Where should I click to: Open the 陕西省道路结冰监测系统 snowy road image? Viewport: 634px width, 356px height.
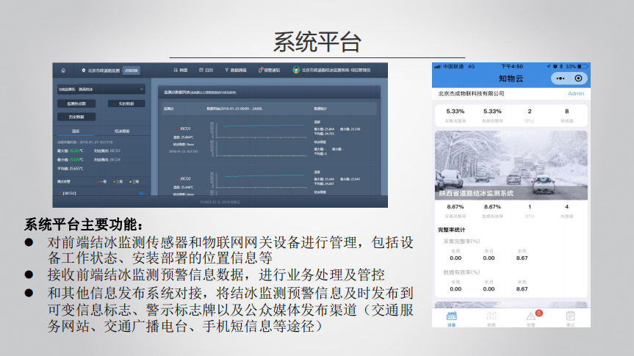coord(511,165)
